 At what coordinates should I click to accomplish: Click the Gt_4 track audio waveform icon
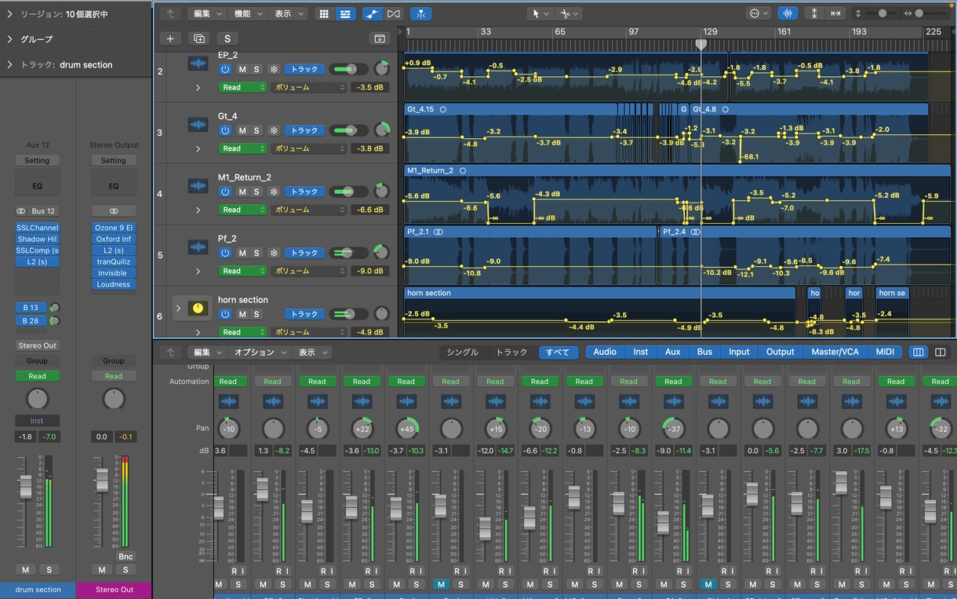pyautogui.click(x=198, y=125)
